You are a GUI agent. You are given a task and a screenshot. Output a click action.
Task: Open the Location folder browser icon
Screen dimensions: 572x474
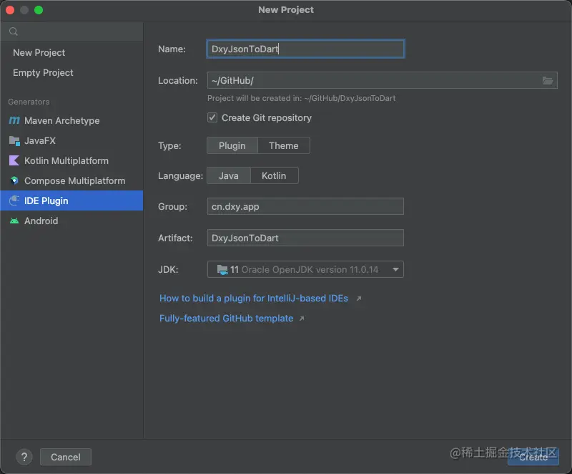point(548,80)
